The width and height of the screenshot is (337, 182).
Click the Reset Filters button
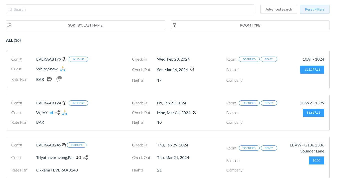coord(314,9)
